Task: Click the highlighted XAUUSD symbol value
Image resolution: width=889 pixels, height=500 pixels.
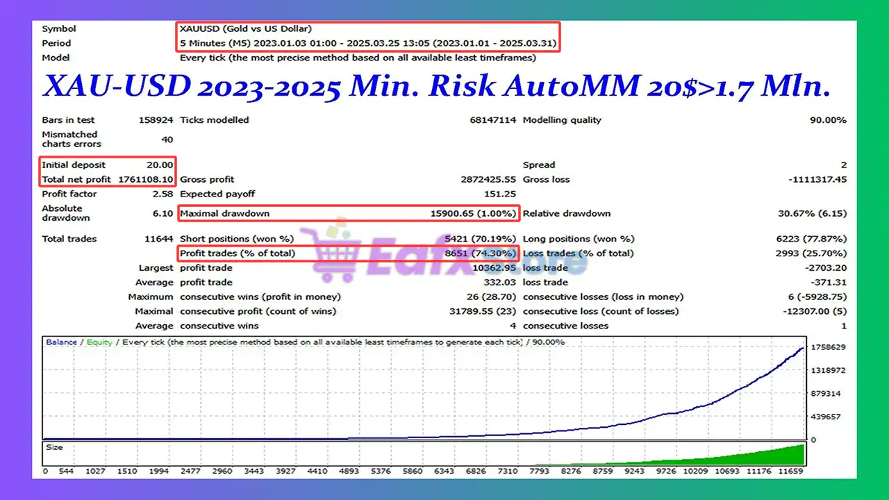Action: pos(244,28)
